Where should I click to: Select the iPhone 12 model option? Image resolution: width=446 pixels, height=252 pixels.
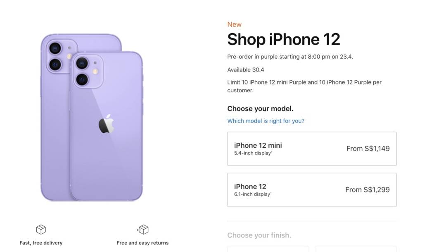click(312, 190)
